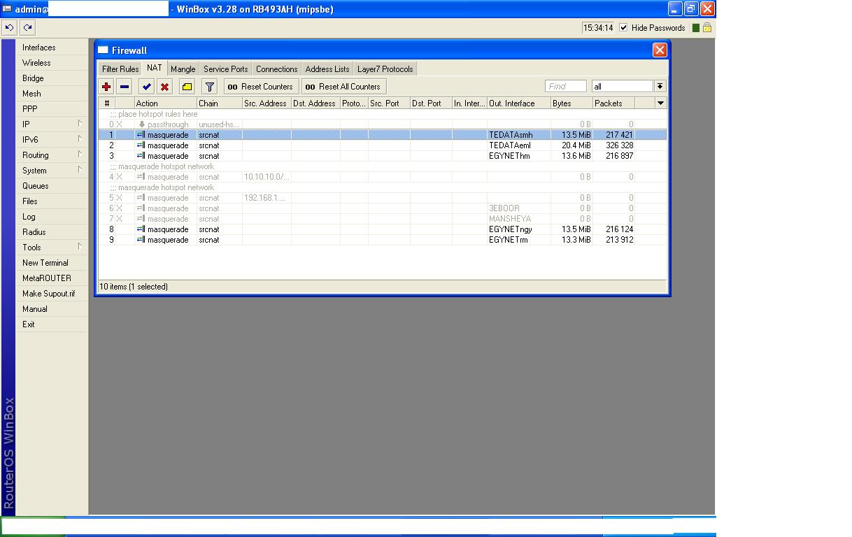The image size is (852, 537).
Task: Sort by Packets column header
Action: [613, 103]
